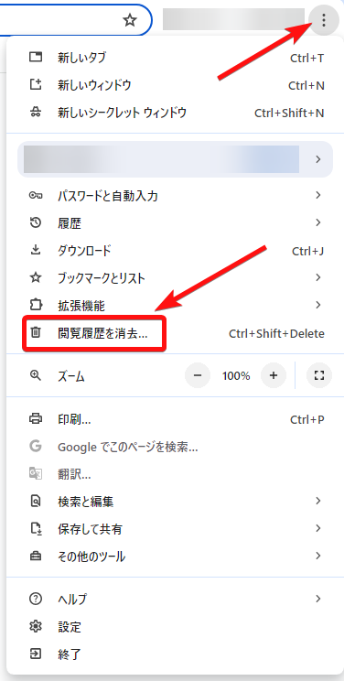Click the find and edit page icon
344x681 pixels.
(36, 502)
